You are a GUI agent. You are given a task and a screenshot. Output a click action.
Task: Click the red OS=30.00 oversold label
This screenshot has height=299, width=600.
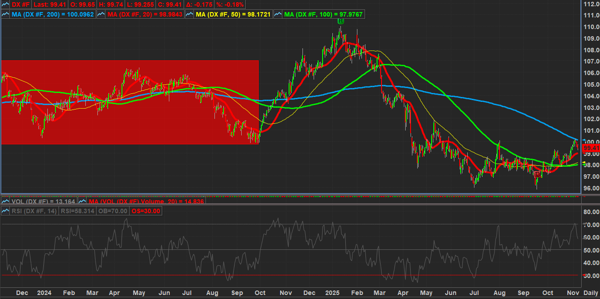coord(146,211)
